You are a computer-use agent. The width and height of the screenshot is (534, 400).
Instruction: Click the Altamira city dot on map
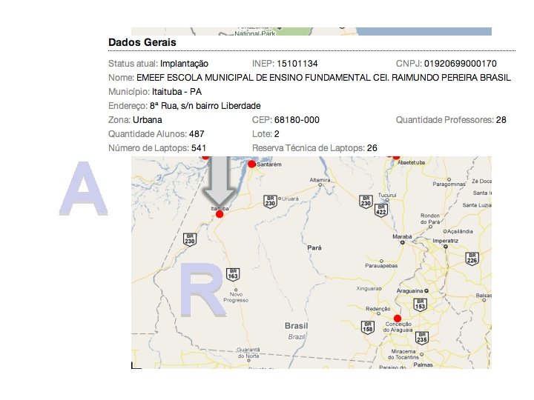coord(320,185)
